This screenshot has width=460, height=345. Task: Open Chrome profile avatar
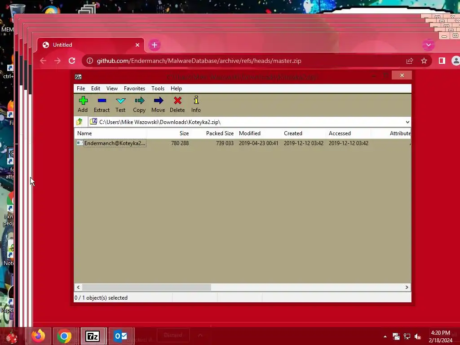456,61
